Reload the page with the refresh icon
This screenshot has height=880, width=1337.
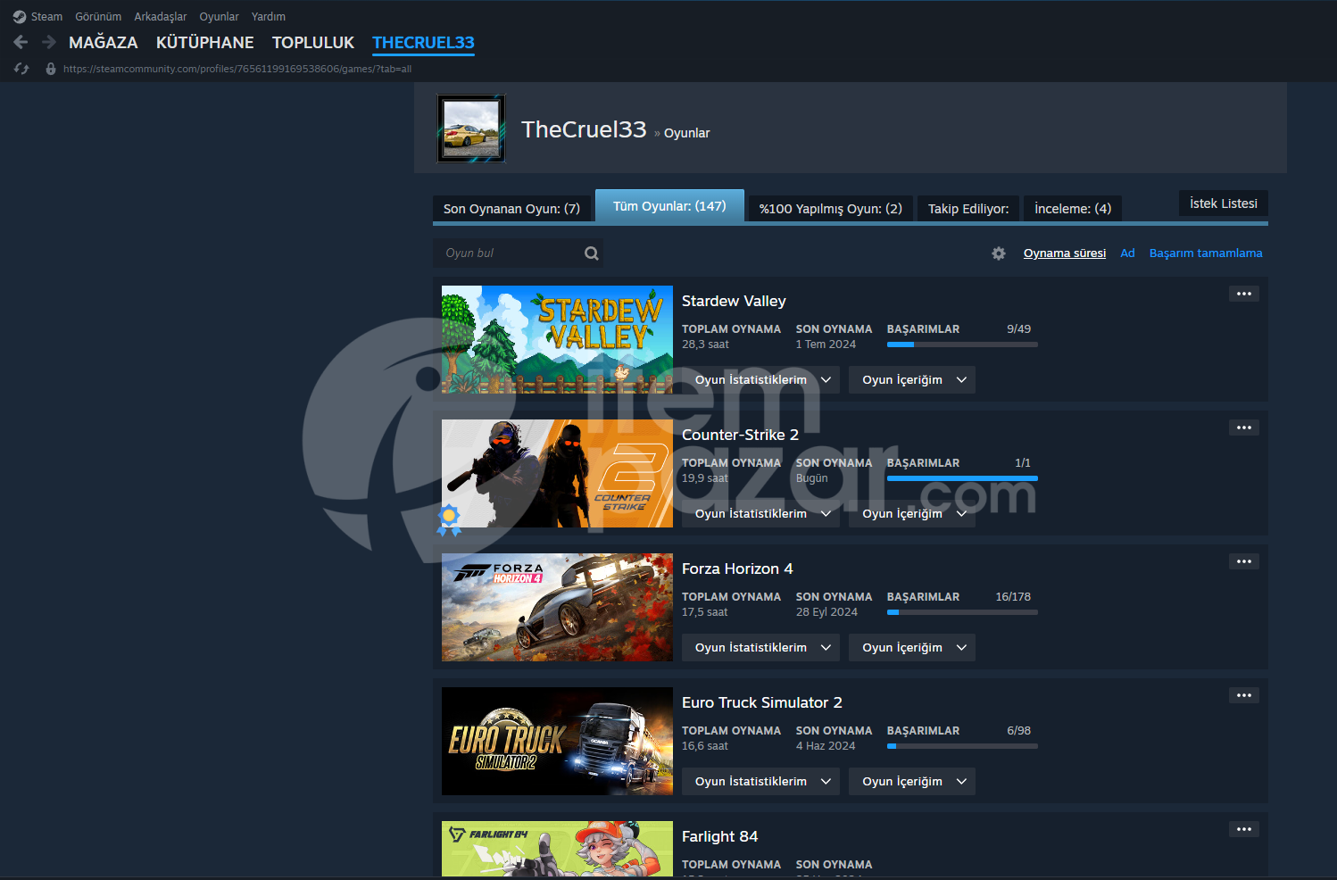pyautogui.click(x=21, y=69)
